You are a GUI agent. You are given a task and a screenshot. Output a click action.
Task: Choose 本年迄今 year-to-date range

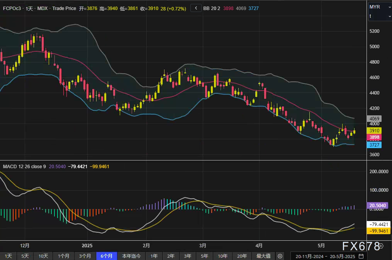(131, 256)
